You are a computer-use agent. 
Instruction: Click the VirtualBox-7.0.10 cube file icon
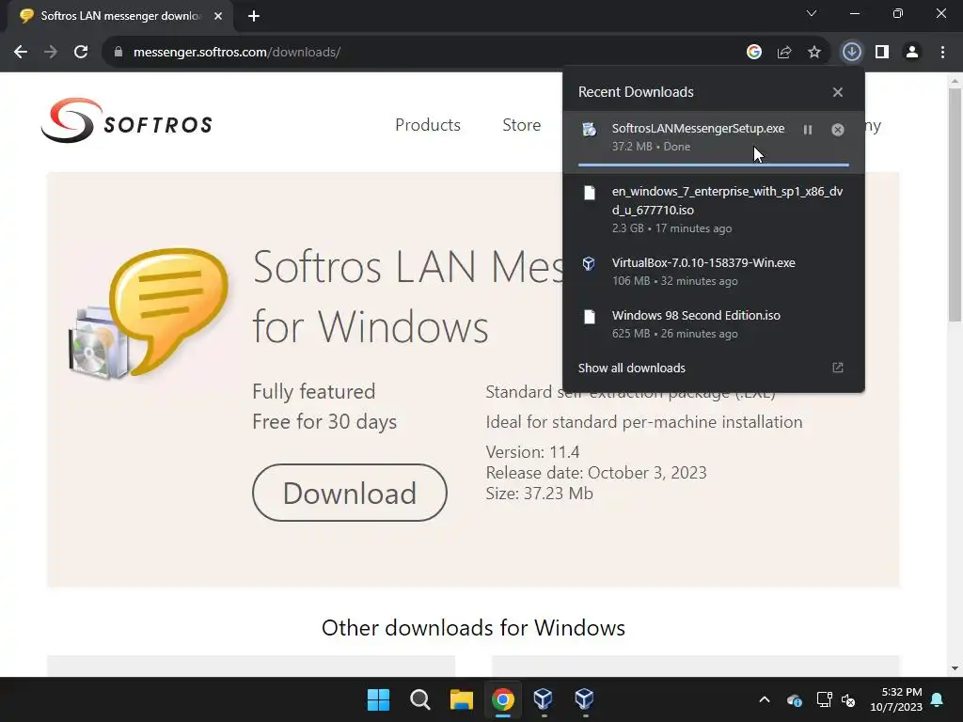[x=589, y=264]
